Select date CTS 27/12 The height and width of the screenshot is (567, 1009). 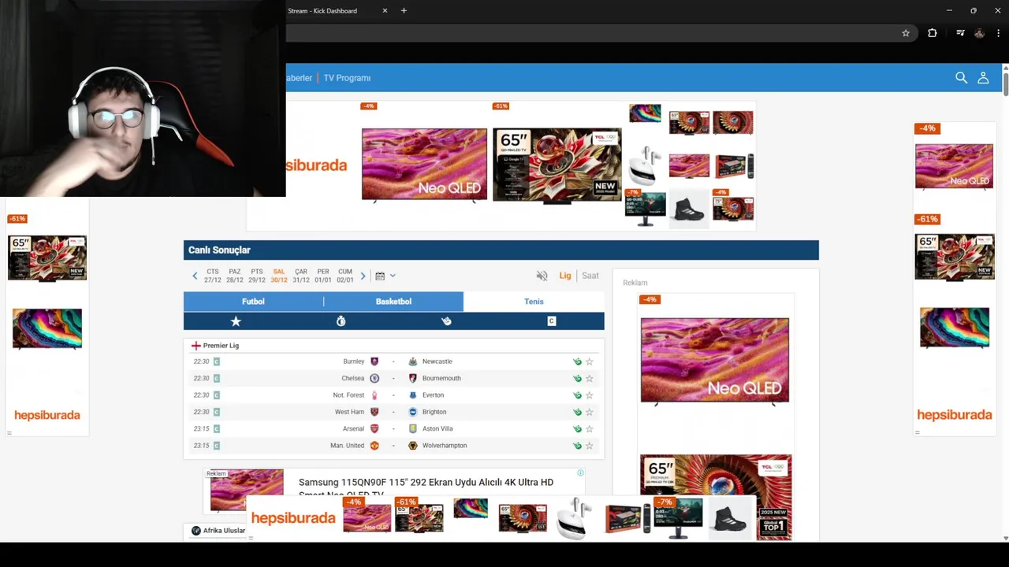(213, 276)
